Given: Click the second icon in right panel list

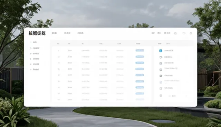Looking at the screenshot, I should 161,57.
